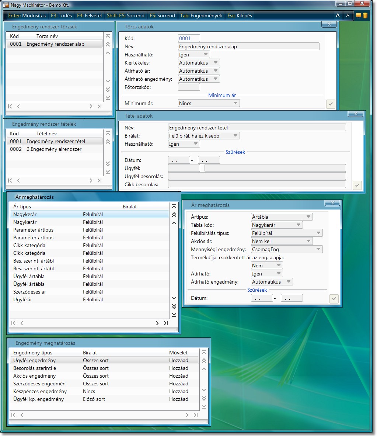Click the small A font decrease icon
The height and width of the screenshot is (437, 377).
click(x=348, y=15)
